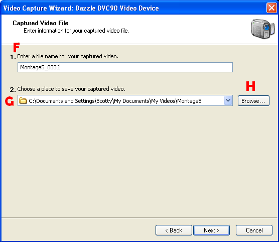Click the red letter G annotation

[x=10, y=101]
